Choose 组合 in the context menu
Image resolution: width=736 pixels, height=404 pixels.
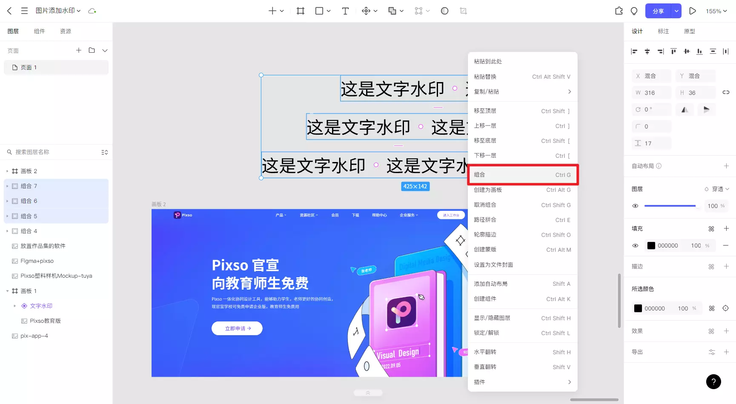pos(522,175)
